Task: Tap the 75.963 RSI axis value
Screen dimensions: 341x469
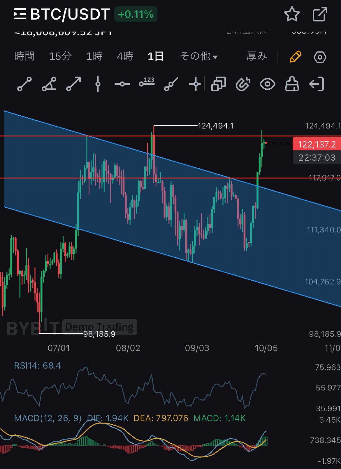Action: [328, 367]
